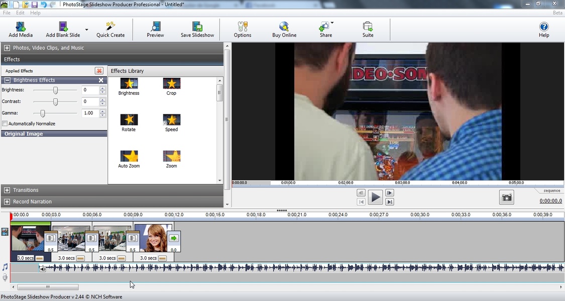This screenshot has width=565, height=301.
Task: Open the File menu
Action: tap(7, 13)
